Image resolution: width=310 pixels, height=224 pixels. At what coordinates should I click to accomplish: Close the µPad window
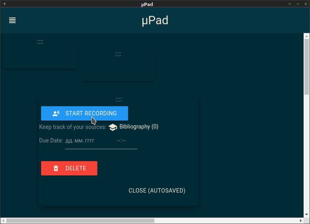point(306,4)
